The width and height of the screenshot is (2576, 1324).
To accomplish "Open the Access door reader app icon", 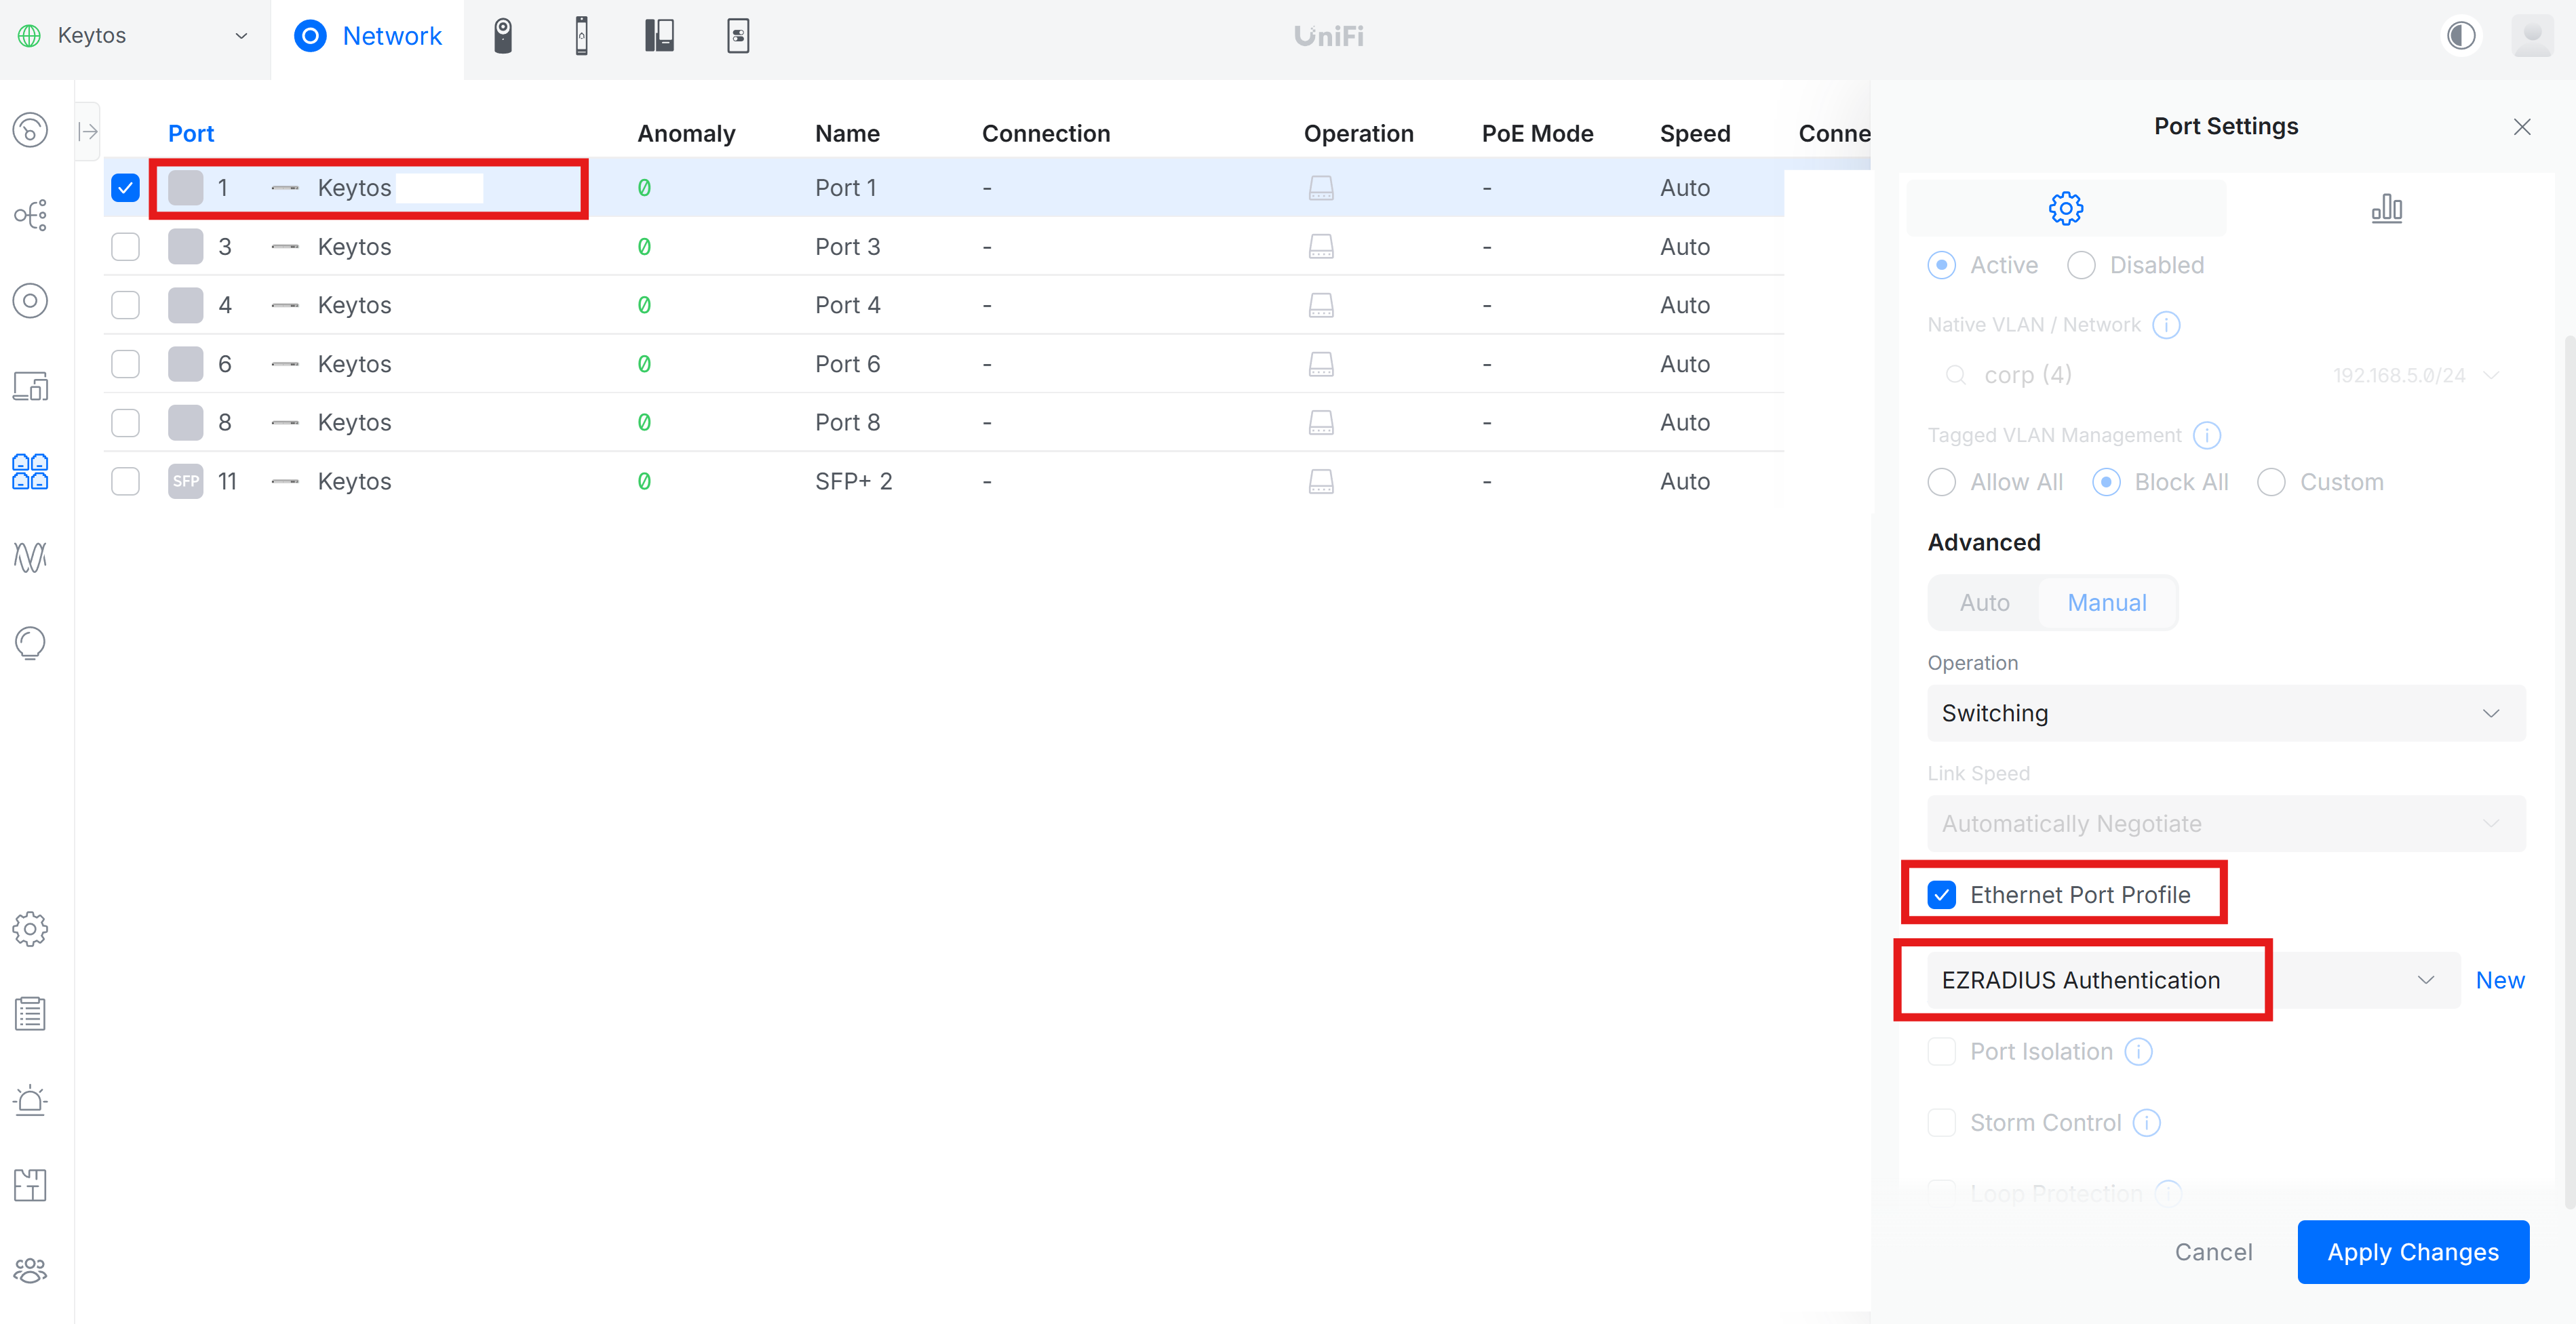I will tap(581, 36).
